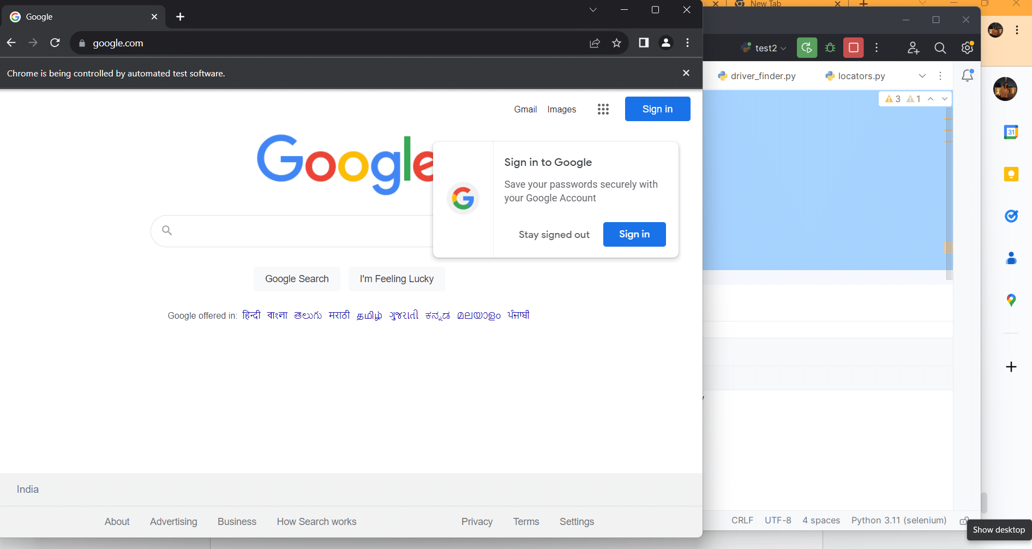The image size is (1032, 549).
Task: Open editor tab options dots
Action: coord(940,76)
